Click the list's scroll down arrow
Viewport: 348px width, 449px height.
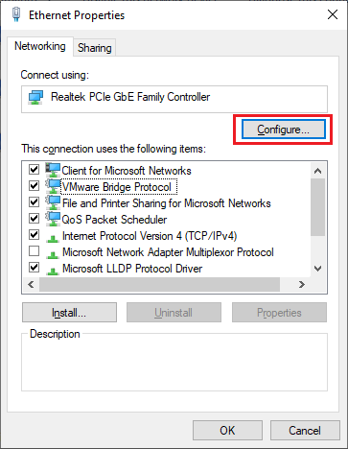coord(317,269)
